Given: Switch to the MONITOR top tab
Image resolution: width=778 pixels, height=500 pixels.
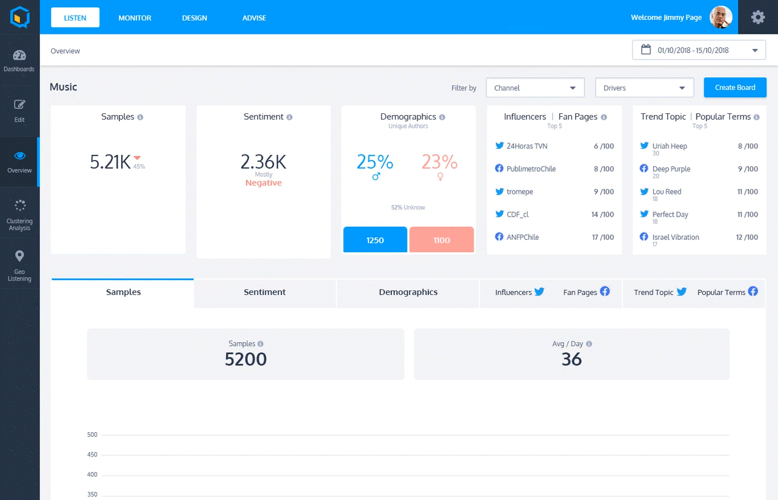Looking at the screenshot, I should (x=134, y=18).
